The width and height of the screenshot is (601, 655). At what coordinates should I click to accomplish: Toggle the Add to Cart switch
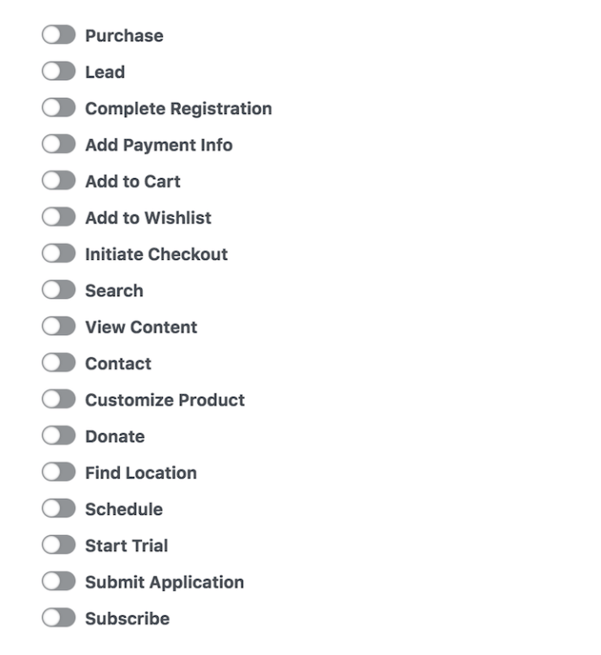coord(58,181)
